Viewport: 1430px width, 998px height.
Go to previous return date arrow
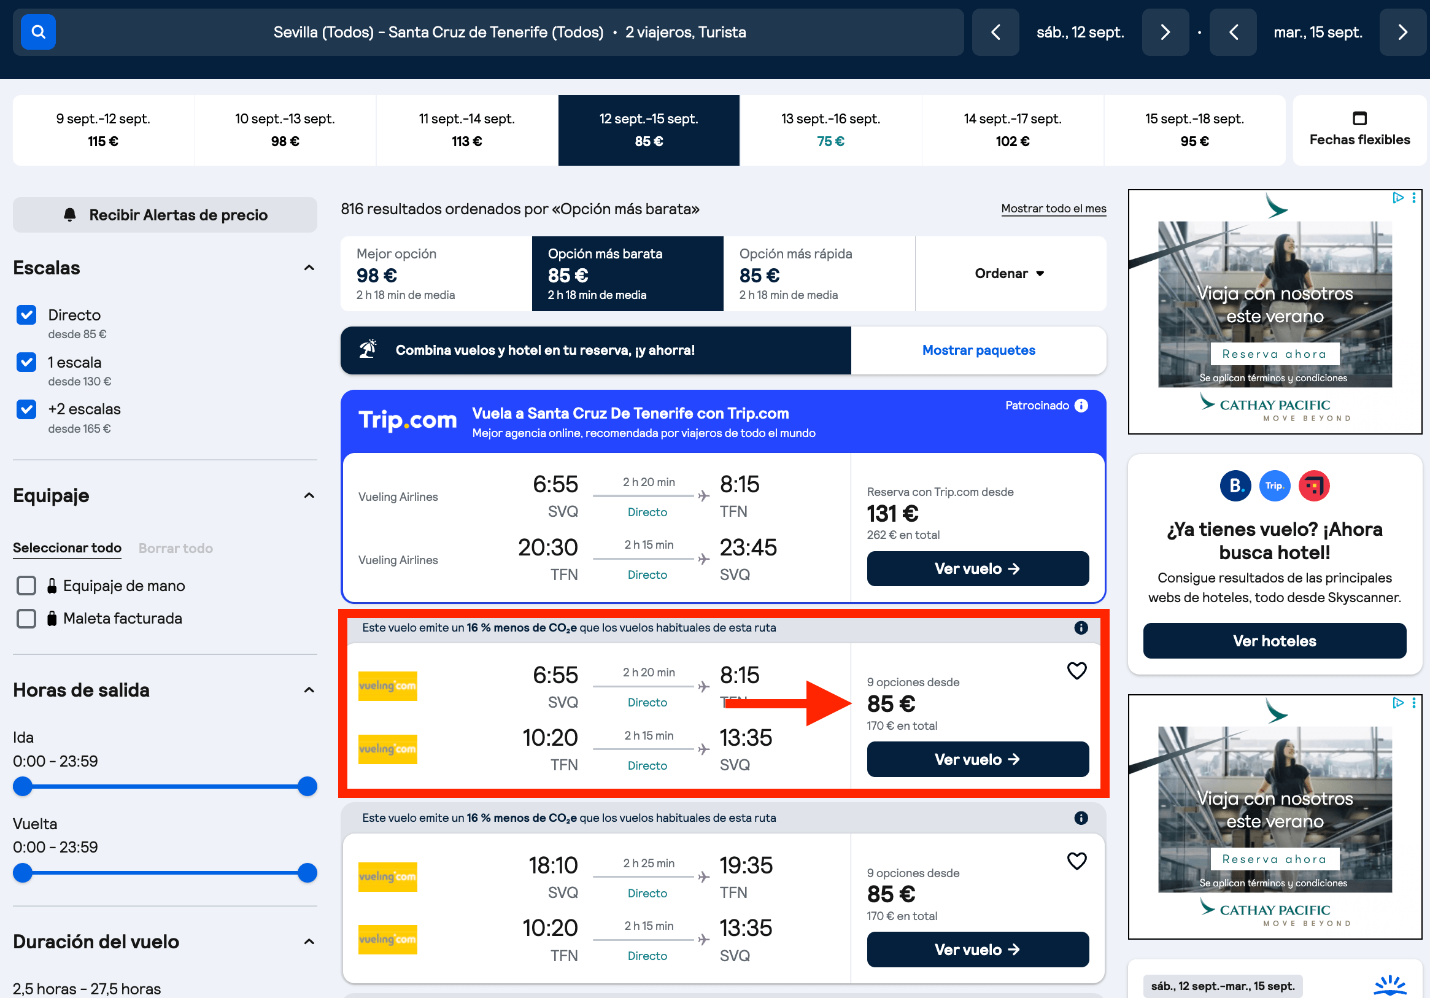coord(1233,33)
